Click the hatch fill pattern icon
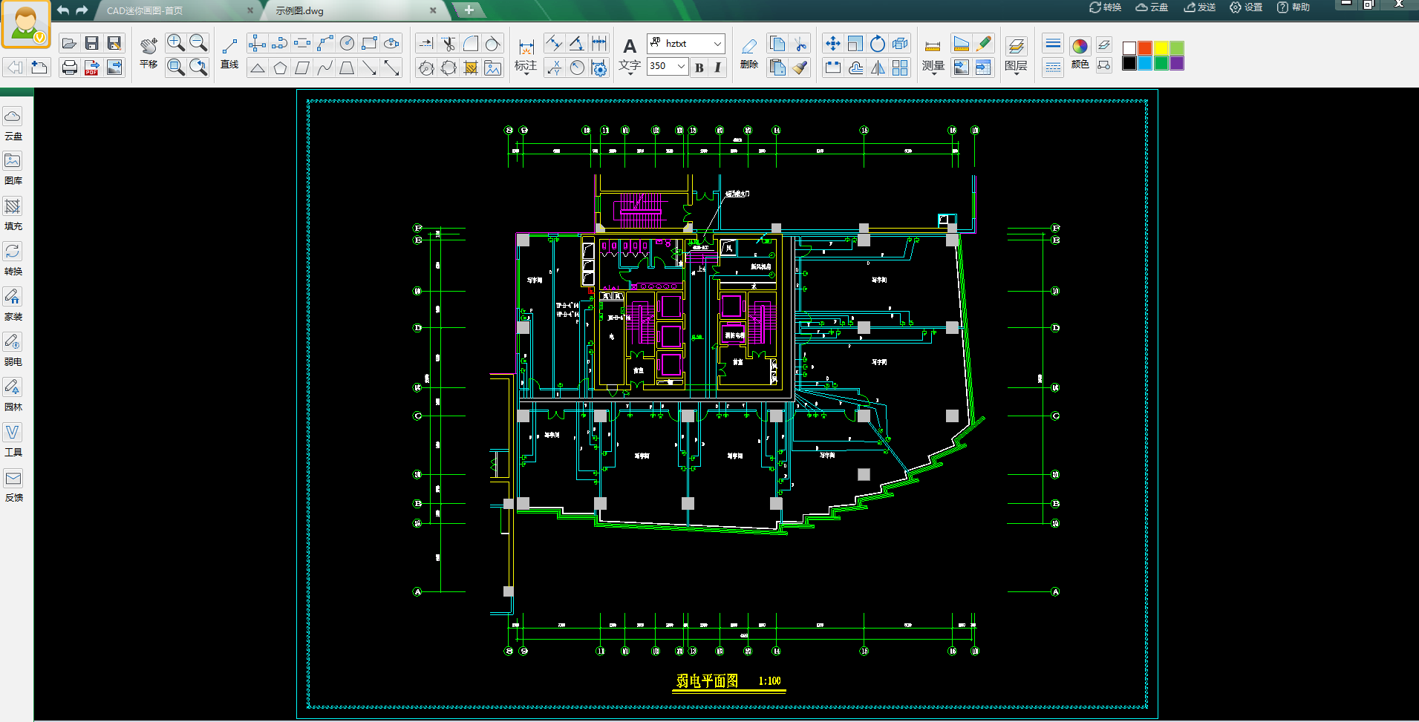This screenshot has width=1419, height=722. click(x=470, y=68)
